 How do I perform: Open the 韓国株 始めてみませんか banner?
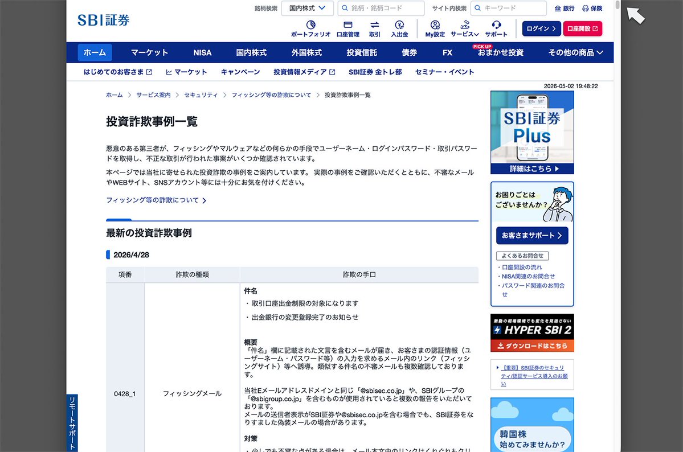(x=532, y=425)
